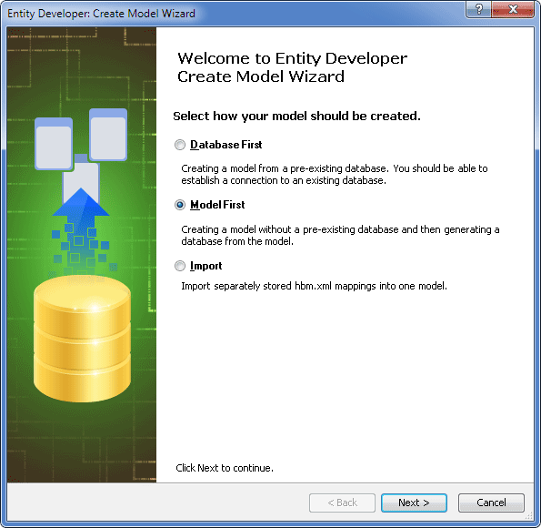Cancel the Create Model Wizard
This screenshot has height=528, width=541.
[x=491, y=503]
